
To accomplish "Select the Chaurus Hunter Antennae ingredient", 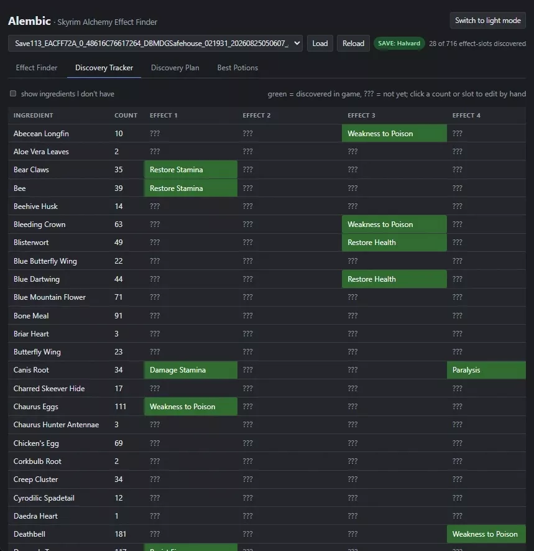I will coord(56,425).
